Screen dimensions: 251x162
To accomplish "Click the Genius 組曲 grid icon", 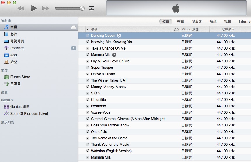I will click(6, 107).
